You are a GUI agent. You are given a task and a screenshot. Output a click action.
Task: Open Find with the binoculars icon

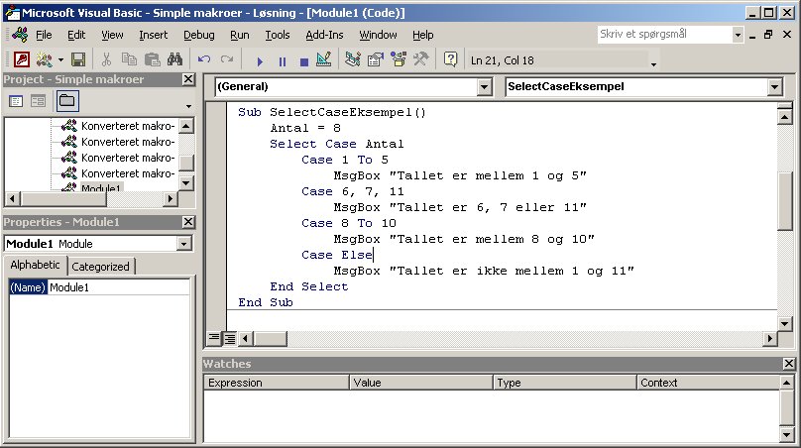[174, 59]
